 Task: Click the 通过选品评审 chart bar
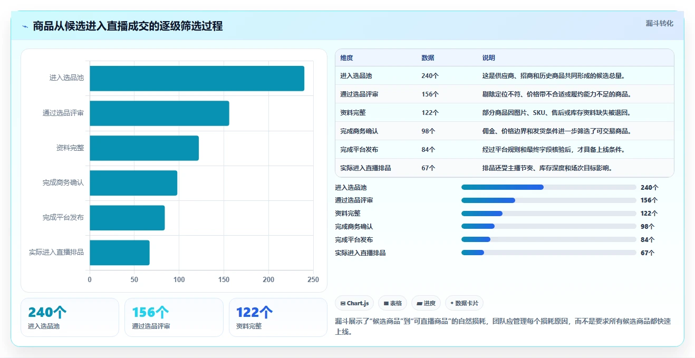159,113
